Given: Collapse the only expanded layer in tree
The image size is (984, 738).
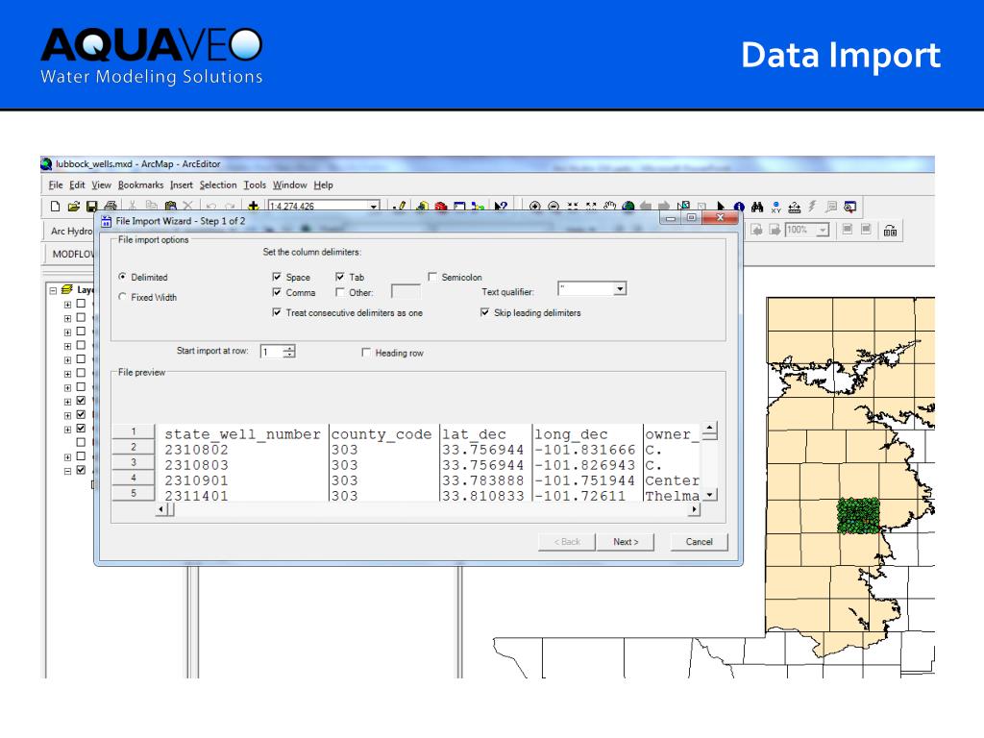Looking at the screenshot, I should click(67, 471).
